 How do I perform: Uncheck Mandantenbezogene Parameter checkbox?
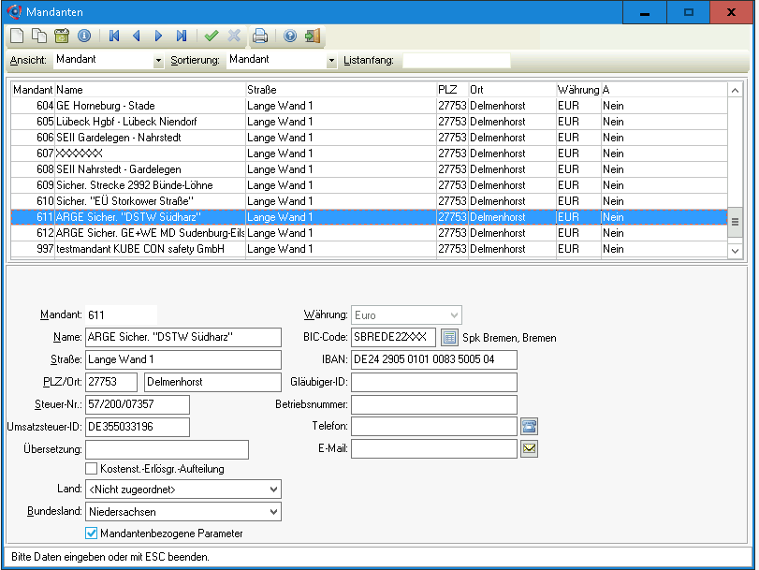click(x=92, y=533)
